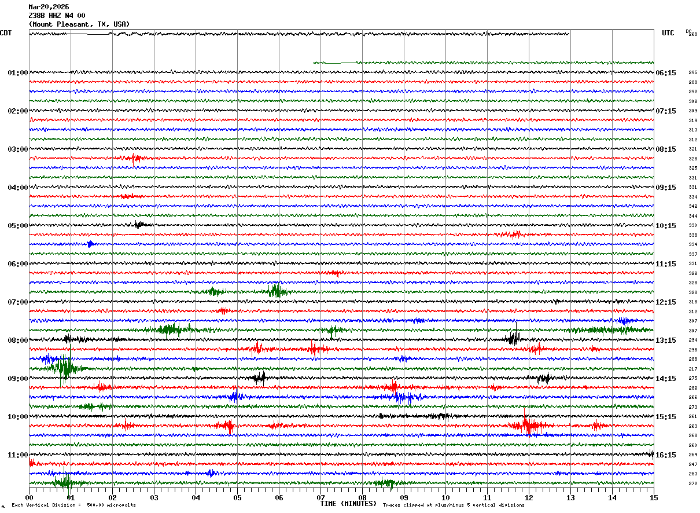Click the DC offset value 342
Screen dimensions: 700x513
click(x=692, y=207)
